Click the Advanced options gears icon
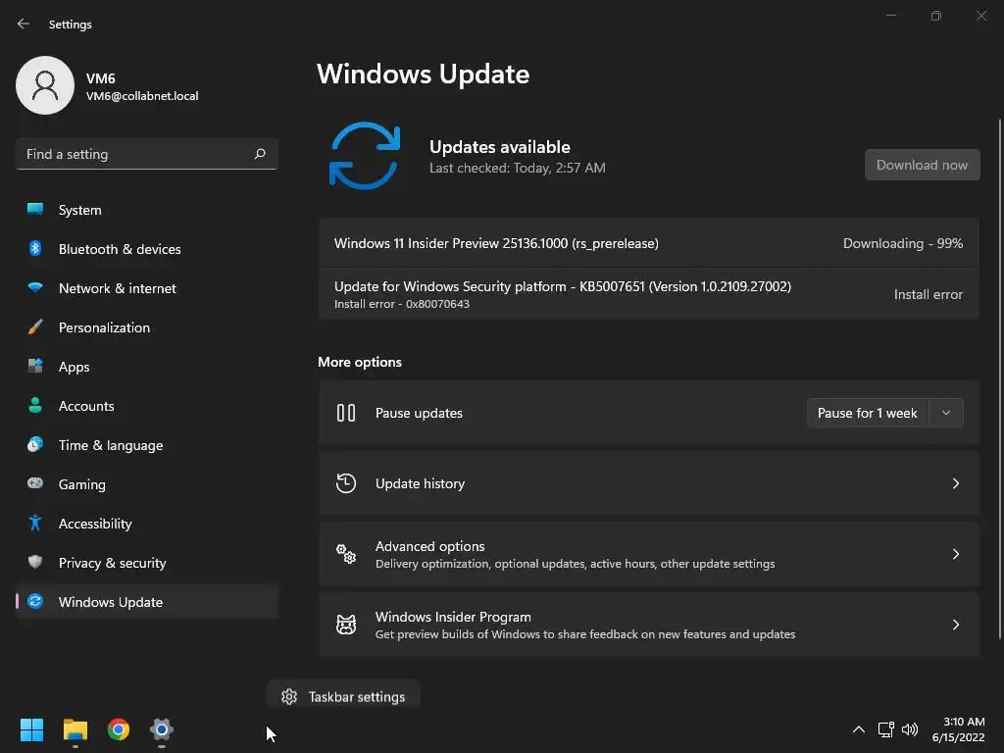The width and height of the screenshot is (1004, 753). [346, 554]
